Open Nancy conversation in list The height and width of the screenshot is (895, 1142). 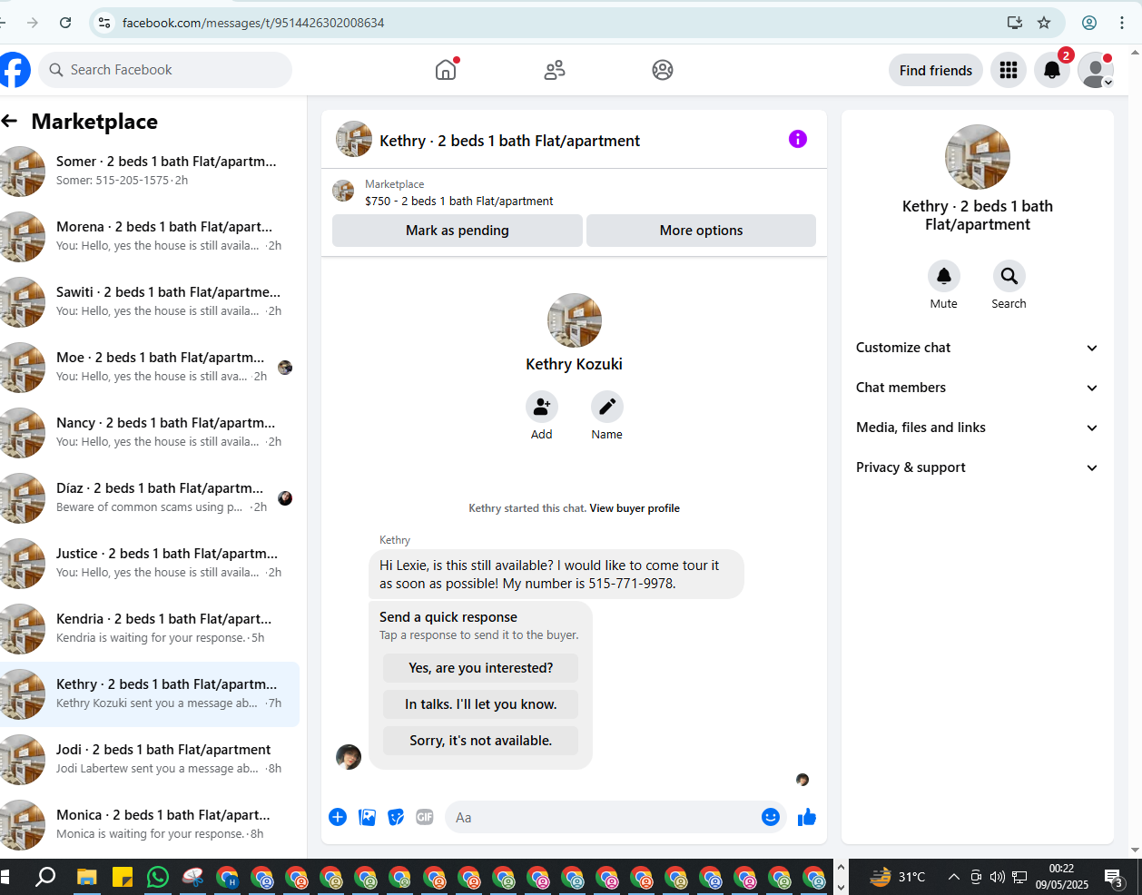(150, 432)
